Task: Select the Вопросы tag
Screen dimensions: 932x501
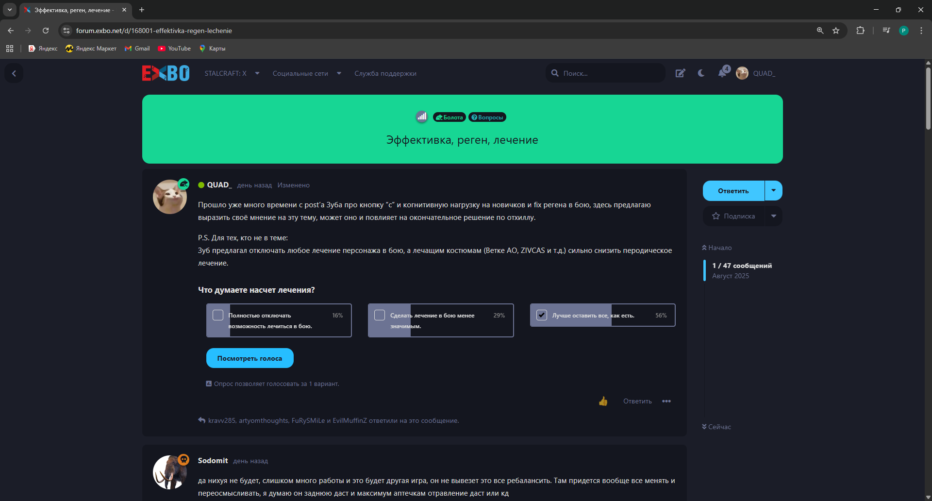Action: (487, 117)
